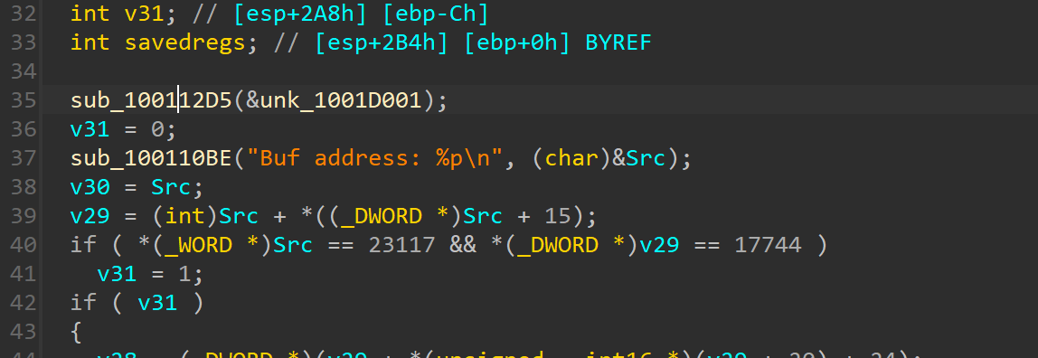This screenshot has width=1038, height=358.
Task: Select the constant 17744
Action: [768, 245]
